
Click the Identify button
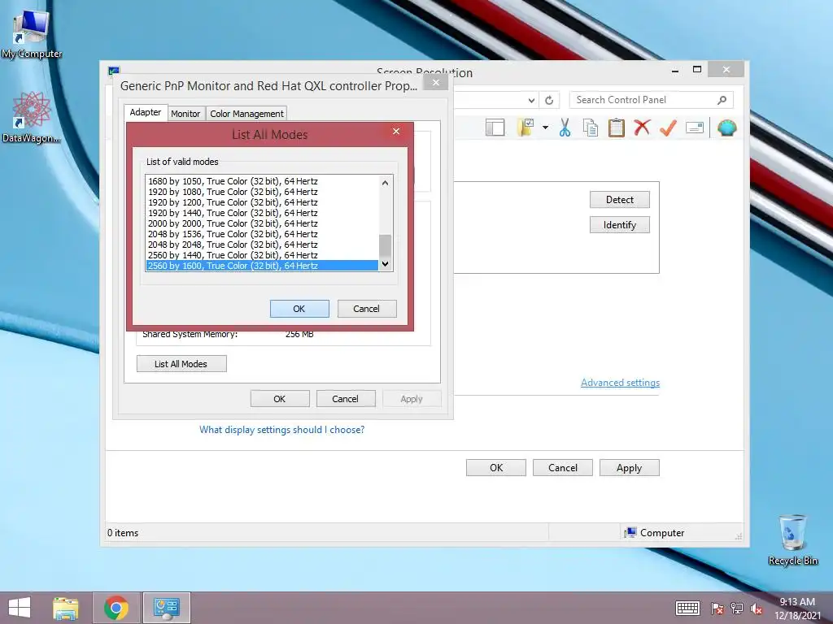click(619, 225)
